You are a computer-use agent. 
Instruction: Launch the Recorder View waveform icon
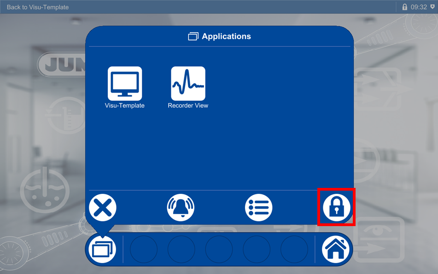188,83
